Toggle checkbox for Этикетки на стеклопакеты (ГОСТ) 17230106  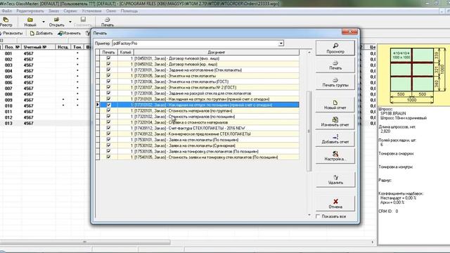point(108,82)
